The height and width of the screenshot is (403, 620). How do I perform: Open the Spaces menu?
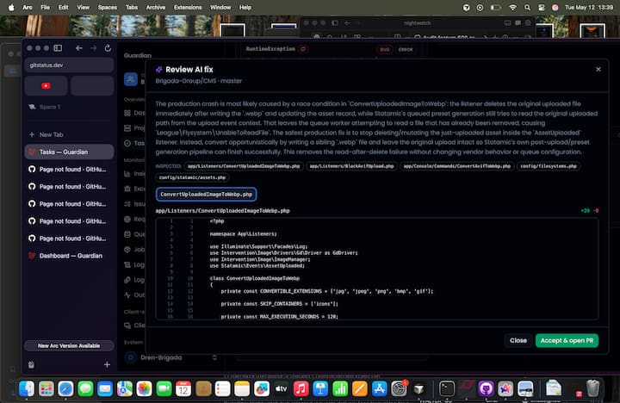point(107,7)
